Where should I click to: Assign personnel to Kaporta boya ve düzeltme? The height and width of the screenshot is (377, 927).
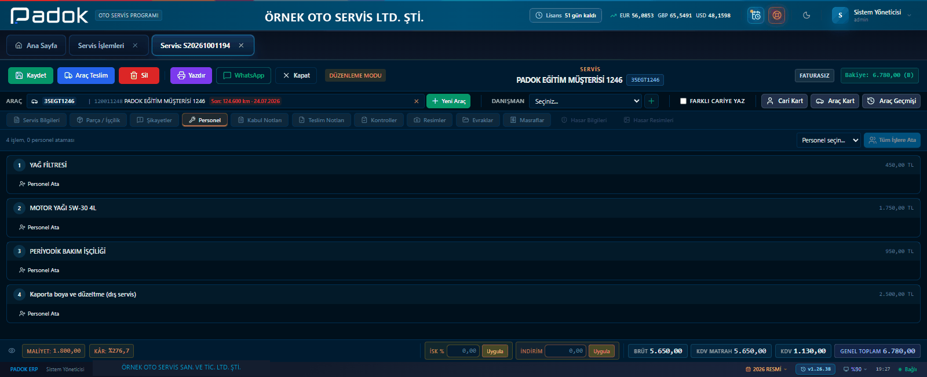coord(39,314)
